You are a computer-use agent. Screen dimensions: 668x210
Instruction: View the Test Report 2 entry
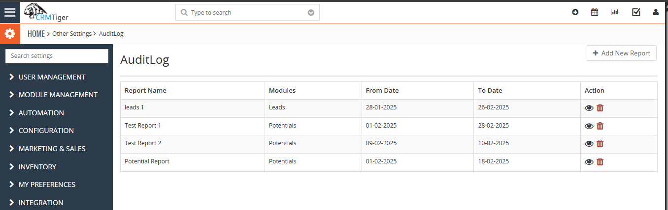click(x=589, y=144)
